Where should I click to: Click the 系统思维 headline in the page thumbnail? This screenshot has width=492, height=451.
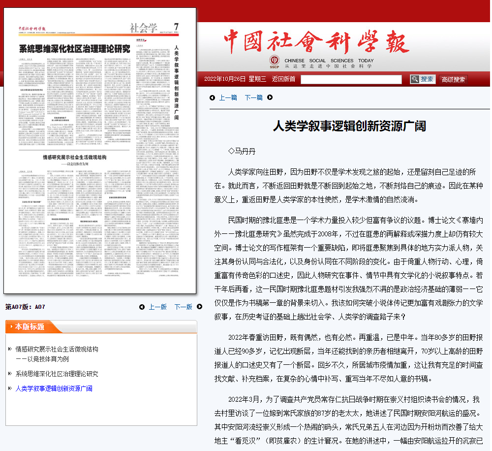click(75, 48)
